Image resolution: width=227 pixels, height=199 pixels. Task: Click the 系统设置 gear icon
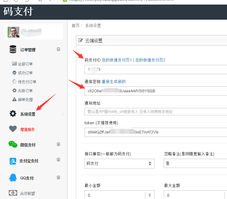[13, 113]
